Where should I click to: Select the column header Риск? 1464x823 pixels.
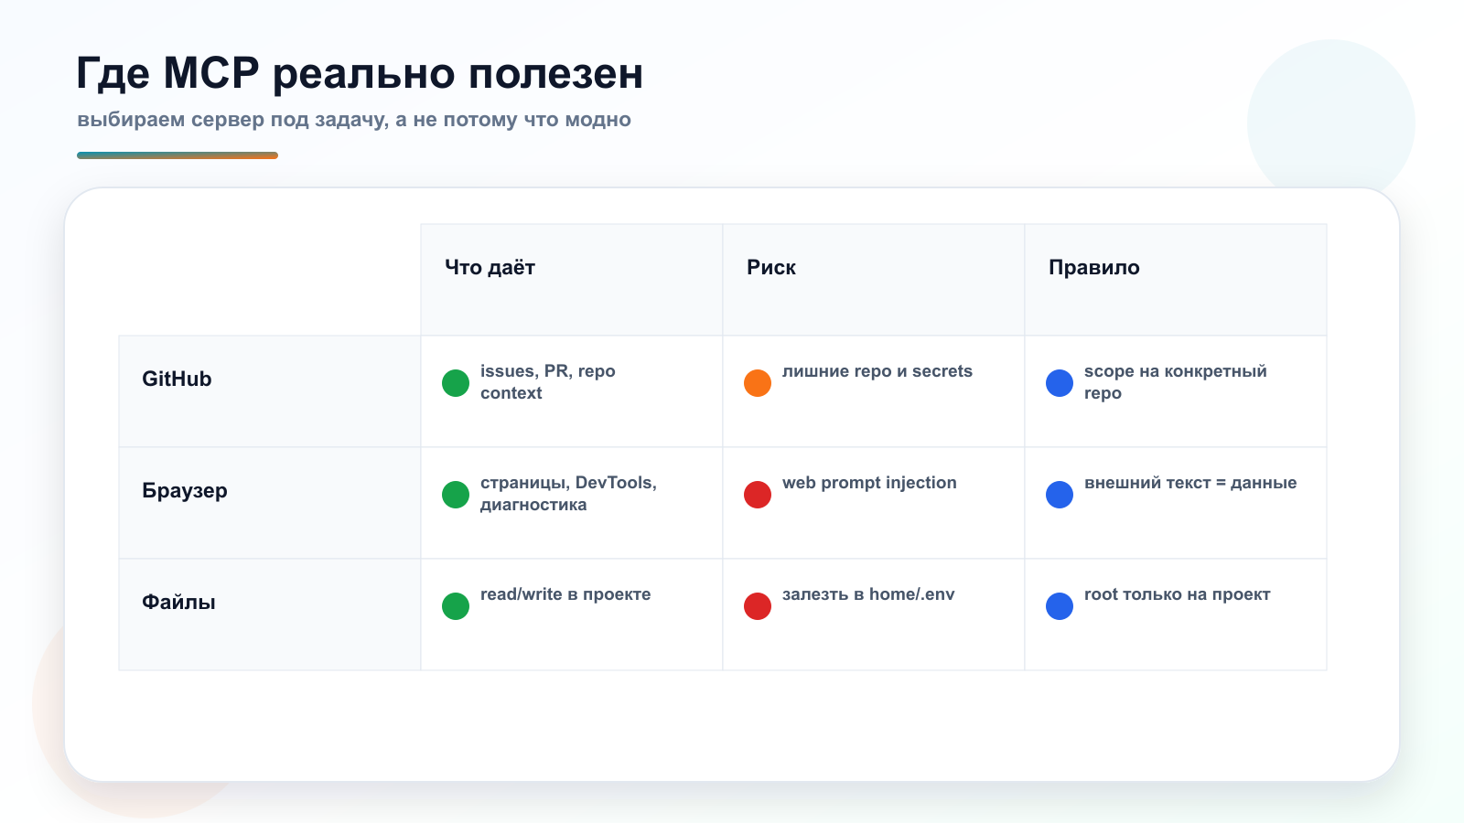pos(771,268)
